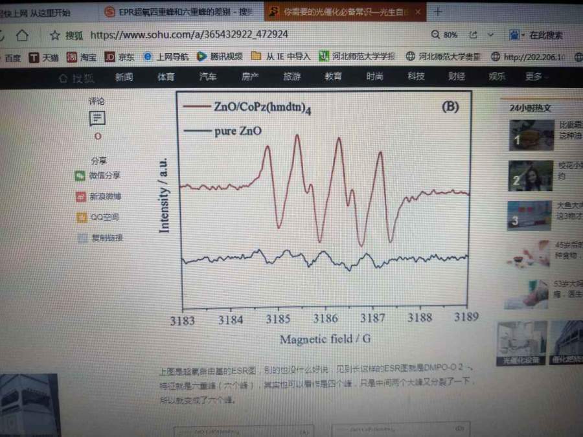Expand the 更多 nav dropdown
This screenshot has height=437, width=583.
536,76
